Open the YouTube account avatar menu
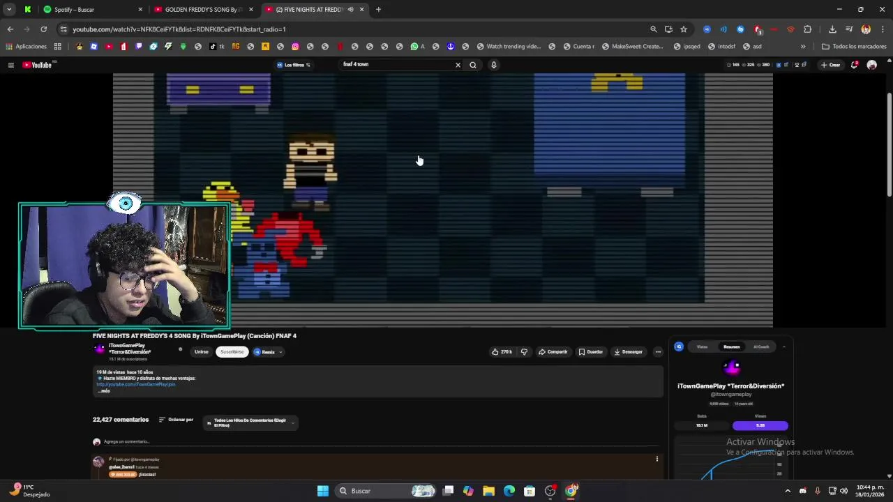Image resolution: width=893 pixels, height=502 pixels. coord(871,65)
